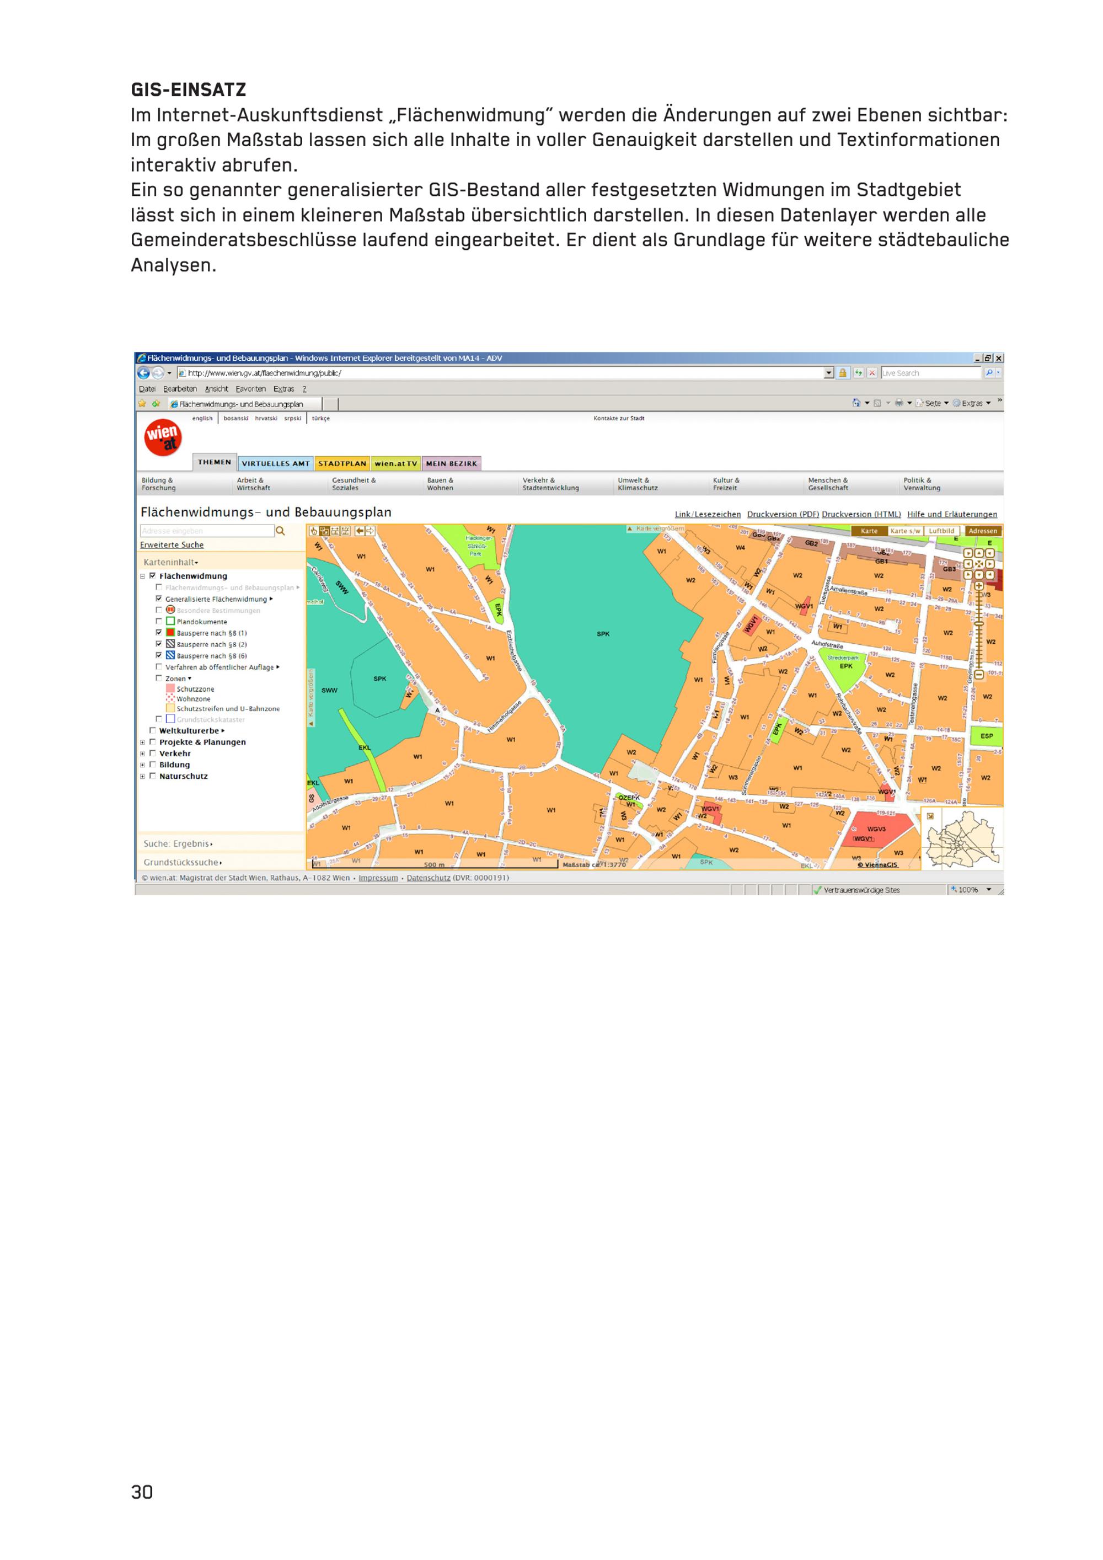Image resolution: width=1103 pixels, height=1560 pixels.
Task: Click the next map extent arrow
Action: click(x=370, y=531)
